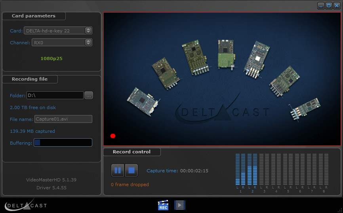The image size is (343, 213).
Task: Click the 'Driver 5.4.55' text
Action: (51, 188)
